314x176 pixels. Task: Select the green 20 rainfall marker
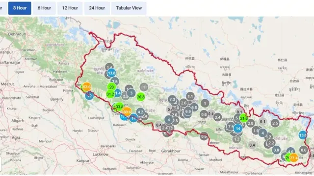(x=111, y=87)
